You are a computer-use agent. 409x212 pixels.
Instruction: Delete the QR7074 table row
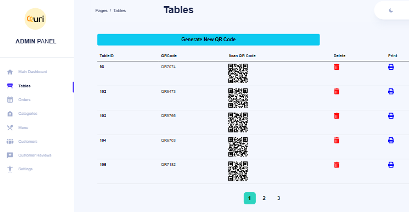(337, 67)
